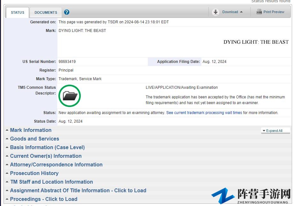Expand the Prosecution History section
This screenshot has width=294, height=206.
coord(34,173)
